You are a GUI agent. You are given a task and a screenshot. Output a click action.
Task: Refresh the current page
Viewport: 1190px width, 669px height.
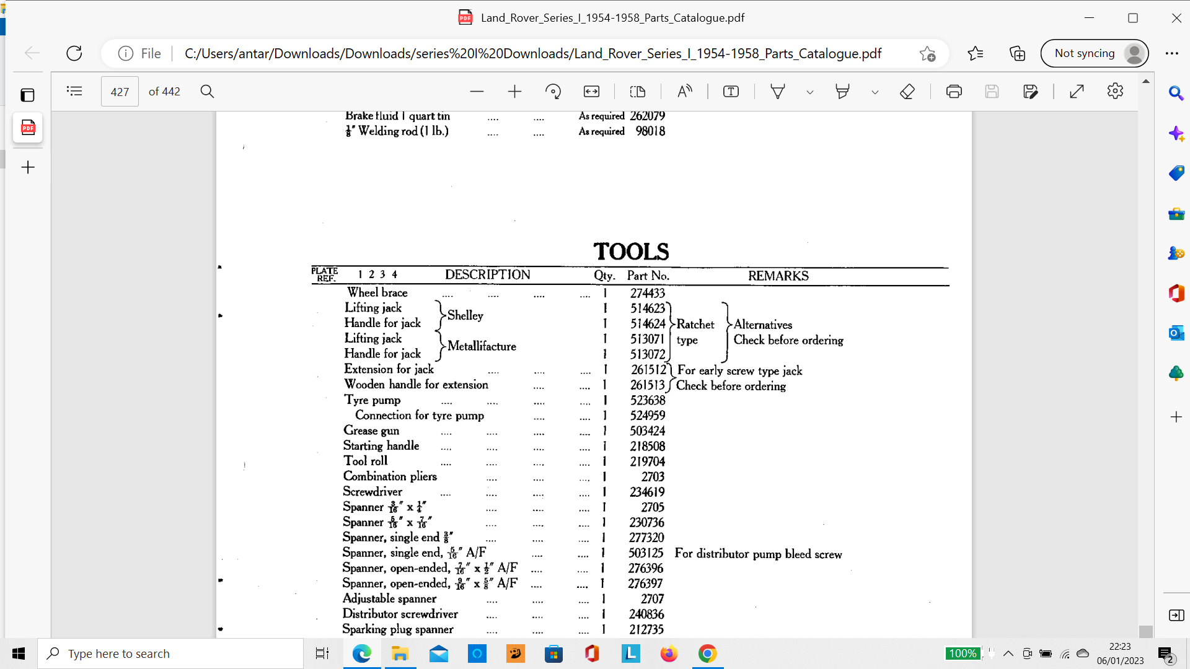click(x=74, y=53)
